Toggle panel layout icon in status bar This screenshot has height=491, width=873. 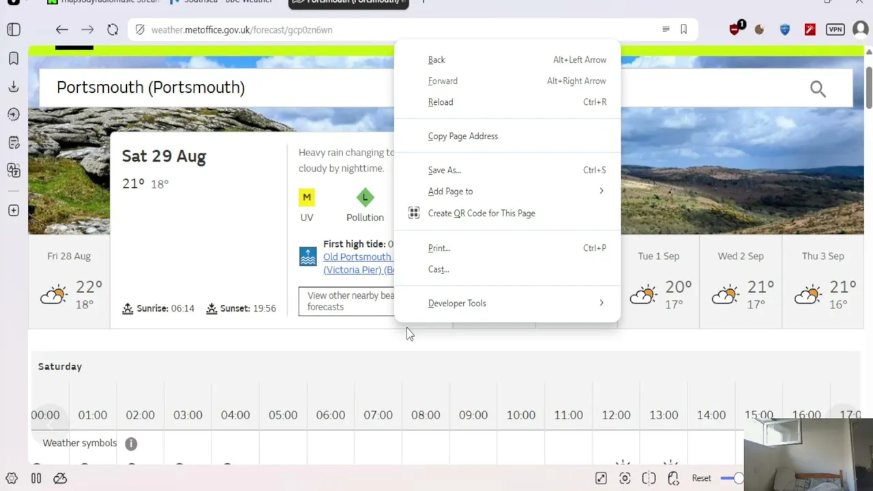(36, 479)
